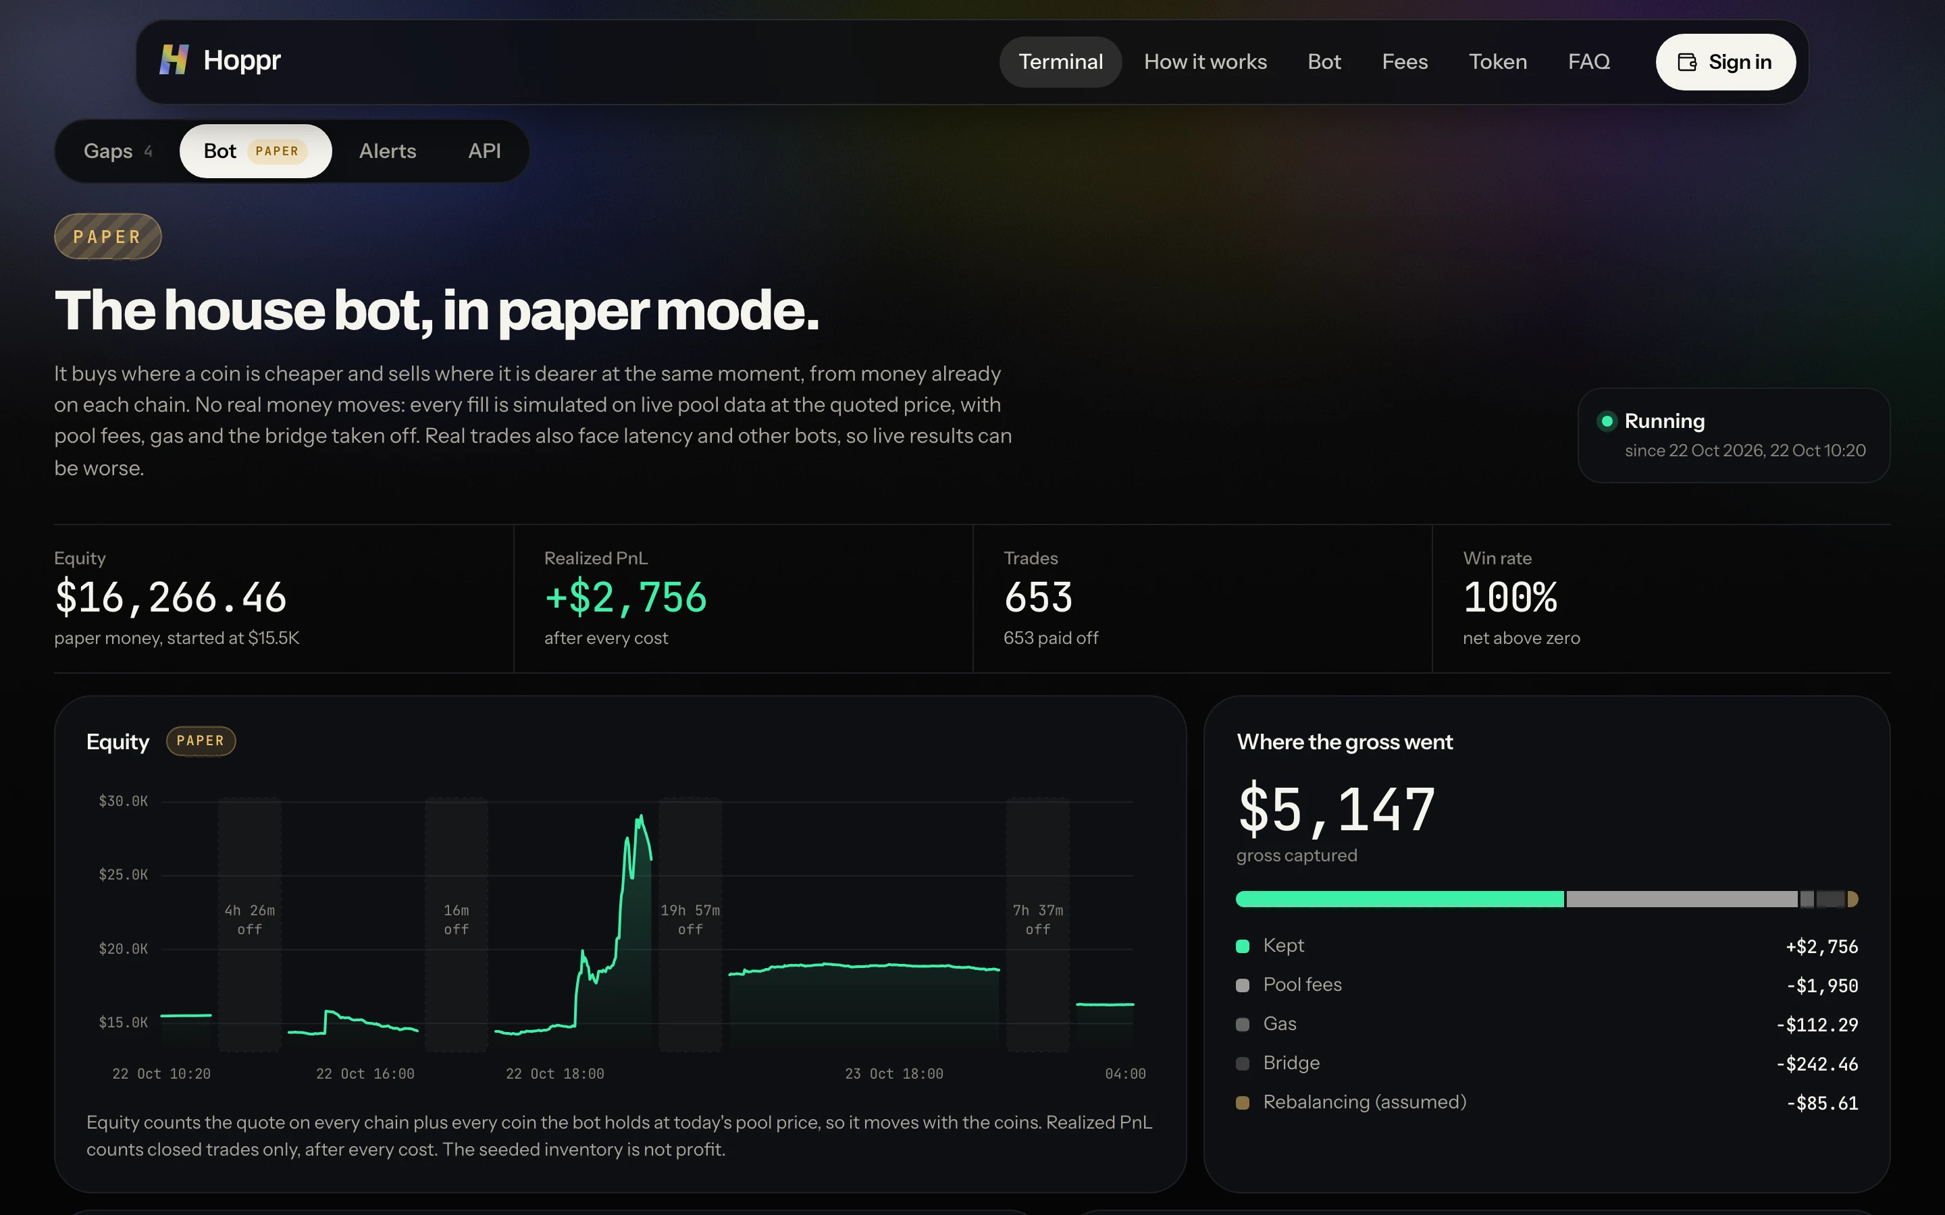This screenshot has width=1945, height=1215.
Task: Go to the Bot link in top navigation
Action: pyautogui.click(x=1324, y=62)
